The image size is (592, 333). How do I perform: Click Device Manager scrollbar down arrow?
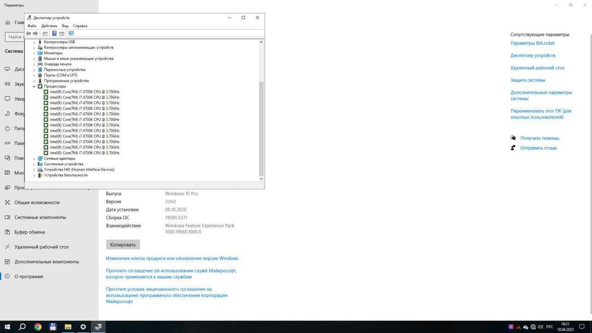pyautogui.click(x=261, y=179)
